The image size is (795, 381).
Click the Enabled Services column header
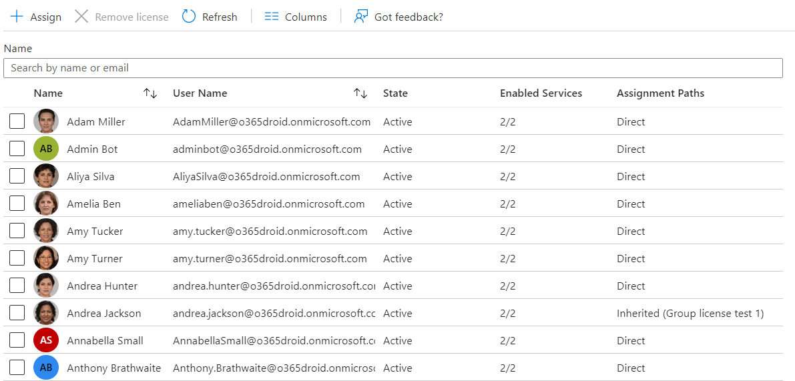coord(541,93)
